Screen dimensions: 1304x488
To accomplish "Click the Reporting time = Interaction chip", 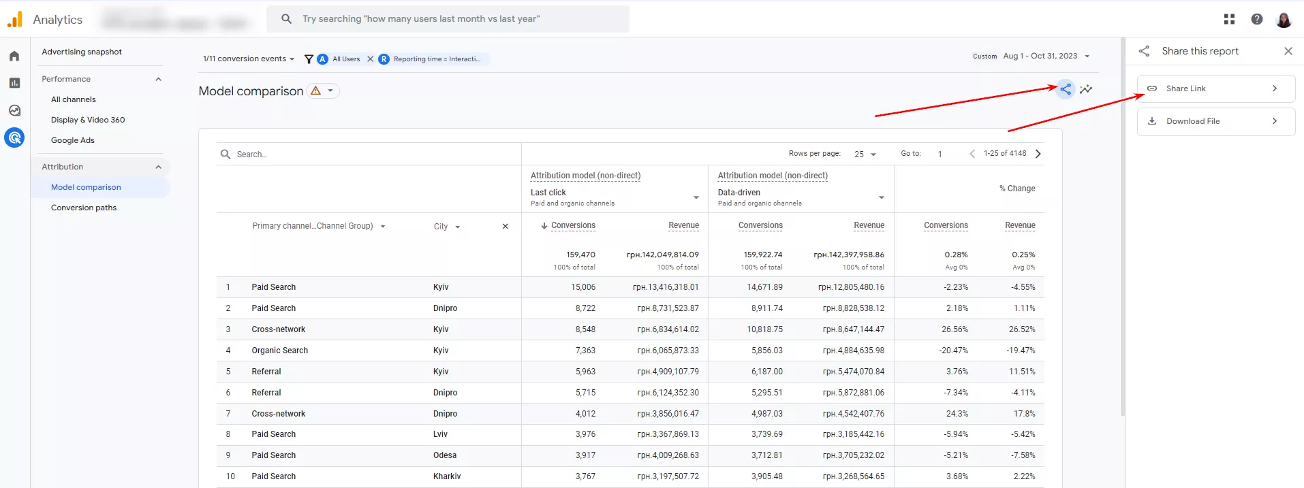I will point(433,59).
